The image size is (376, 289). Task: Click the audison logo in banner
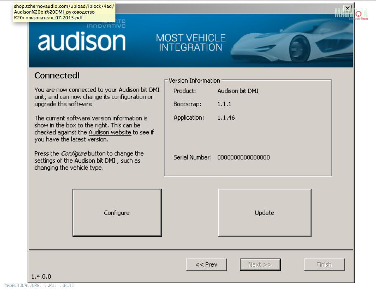click(82, 42)
